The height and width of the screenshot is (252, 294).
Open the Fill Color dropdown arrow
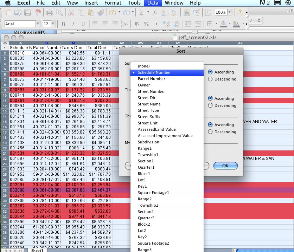click(x=230, y=24)
